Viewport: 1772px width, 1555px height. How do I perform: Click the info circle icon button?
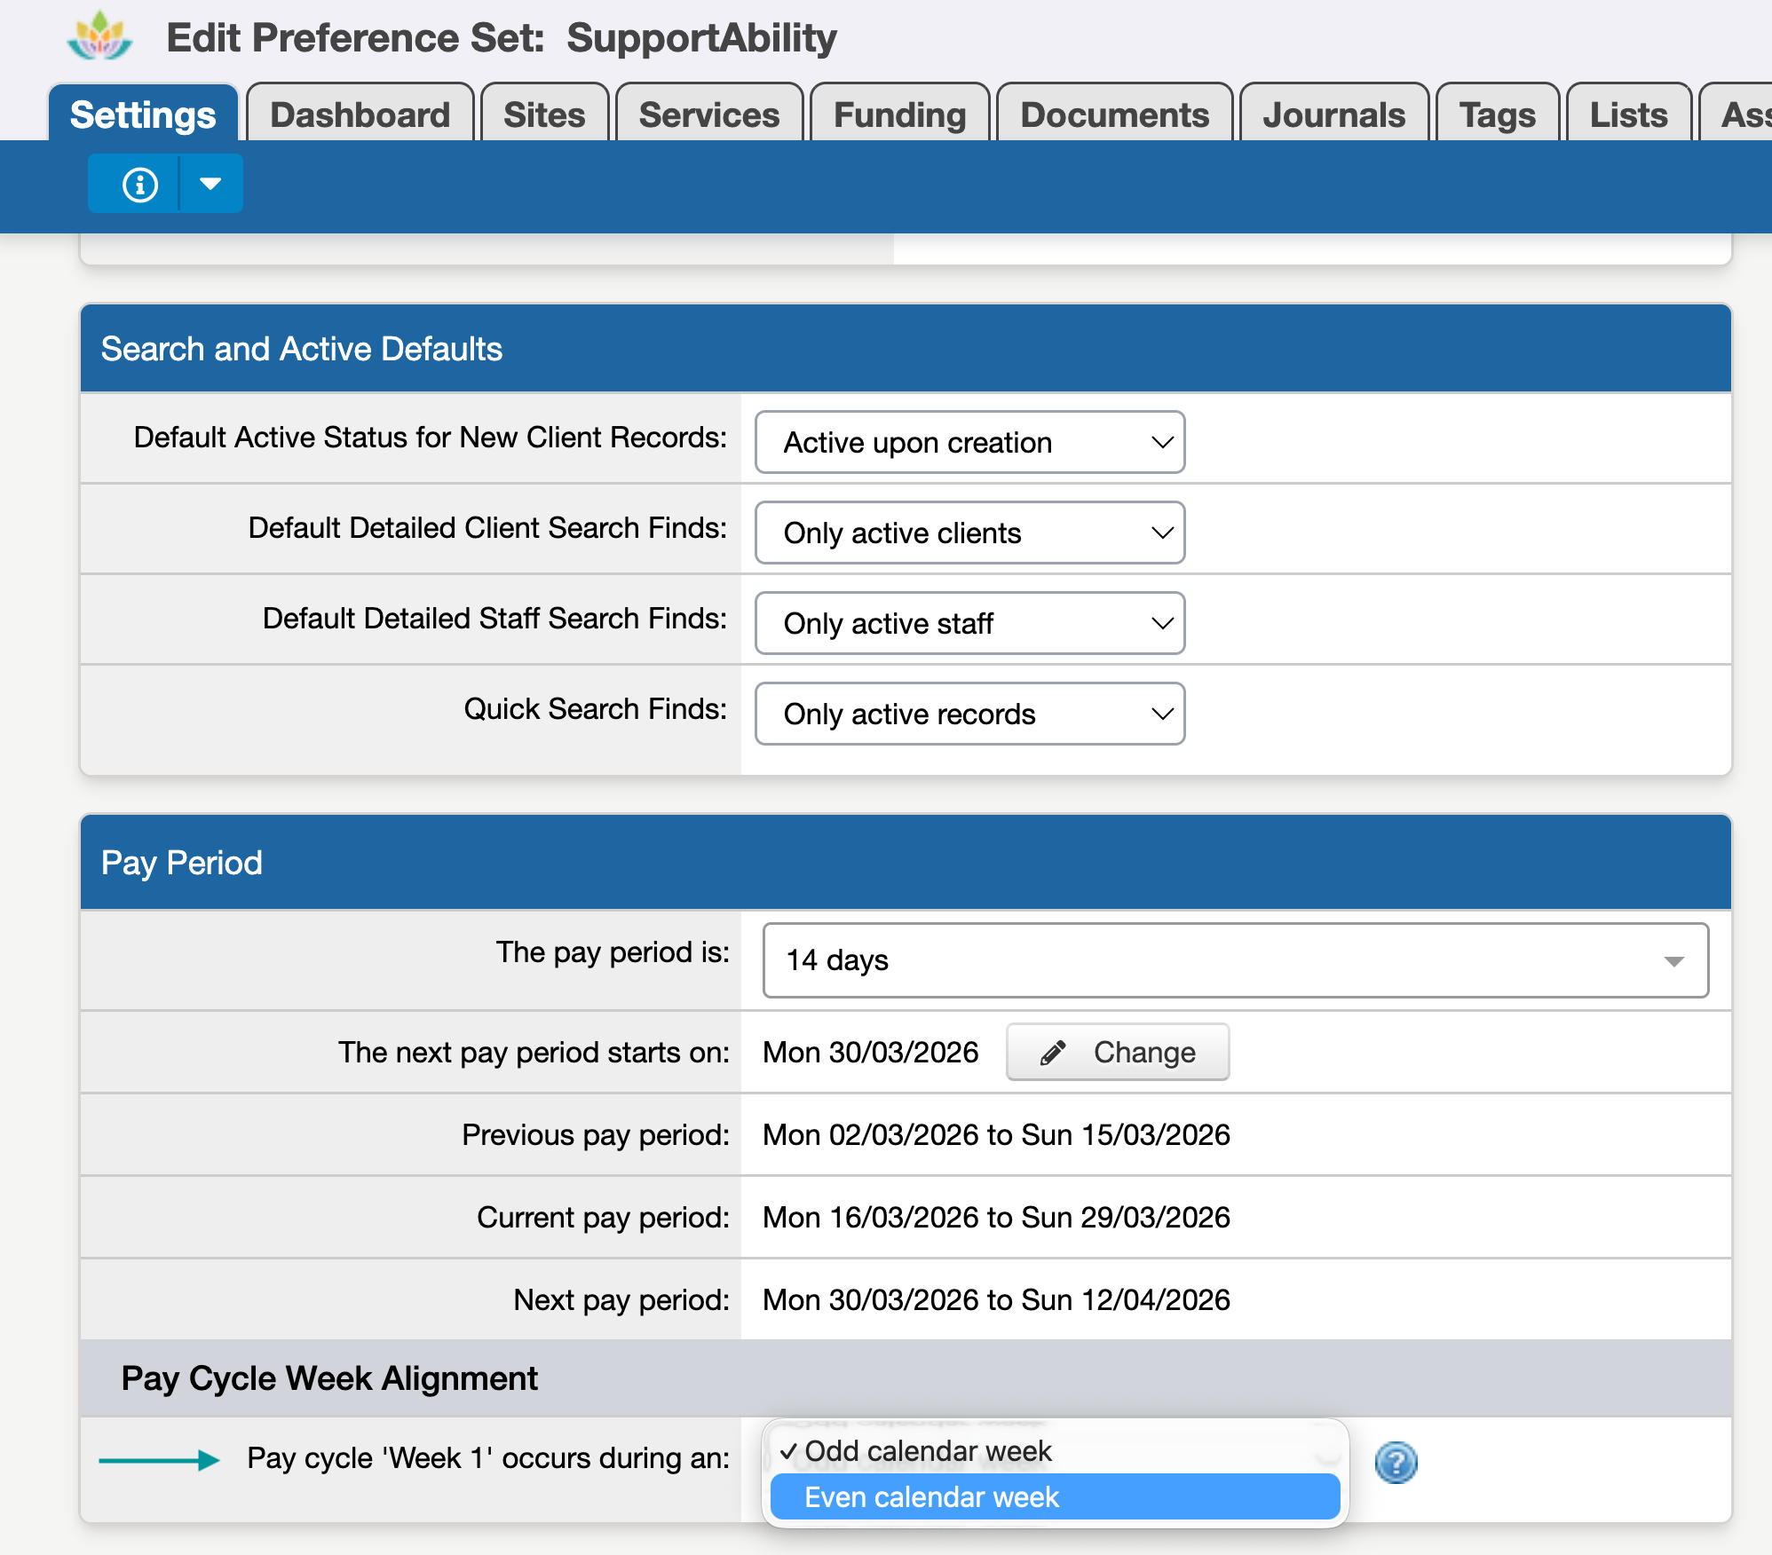139,185
